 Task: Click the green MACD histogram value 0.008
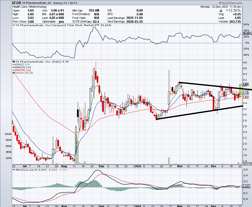tap(63, 170)
